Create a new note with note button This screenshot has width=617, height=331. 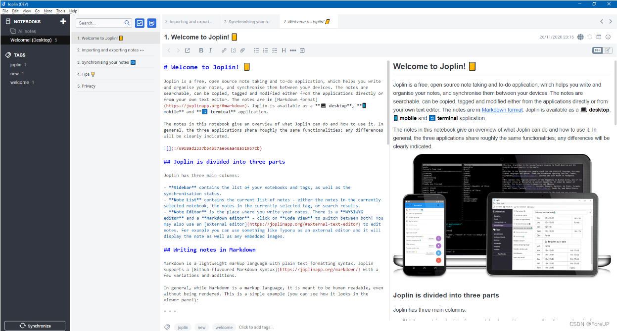pyautogui.click(x=151, y=23)
